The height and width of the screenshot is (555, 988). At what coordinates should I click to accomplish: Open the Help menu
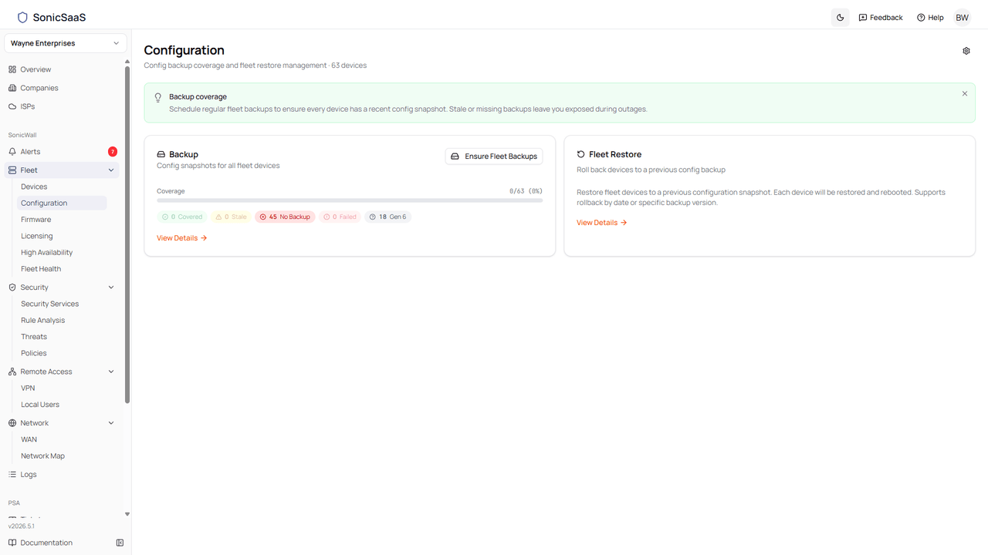pos(930,17)
